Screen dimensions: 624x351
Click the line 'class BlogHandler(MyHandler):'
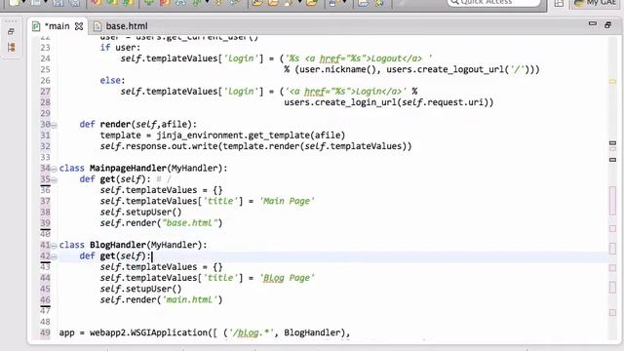click(133, 245)
